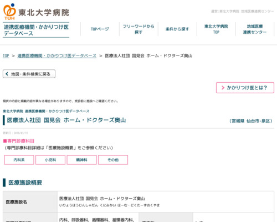Open 地域医療連携センター navigation item
This screenshot has width=277, height=222.
(x=255, y=29)
